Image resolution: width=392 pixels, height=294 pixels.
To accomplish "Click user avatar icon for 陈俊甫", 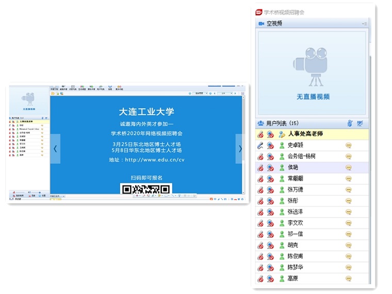I will [282, 256].
